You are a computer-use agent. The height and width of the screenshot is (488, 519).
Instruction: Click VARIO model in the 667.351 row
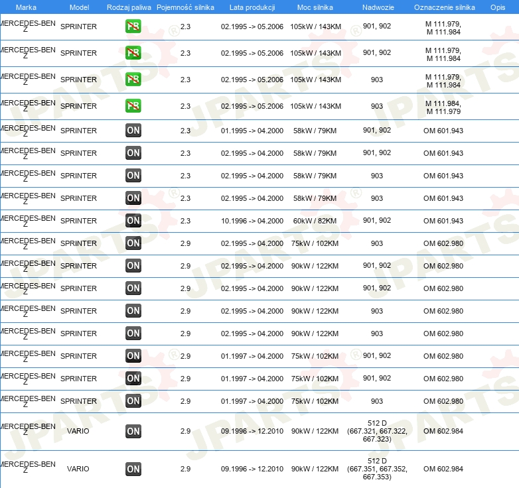coord(78,469)
